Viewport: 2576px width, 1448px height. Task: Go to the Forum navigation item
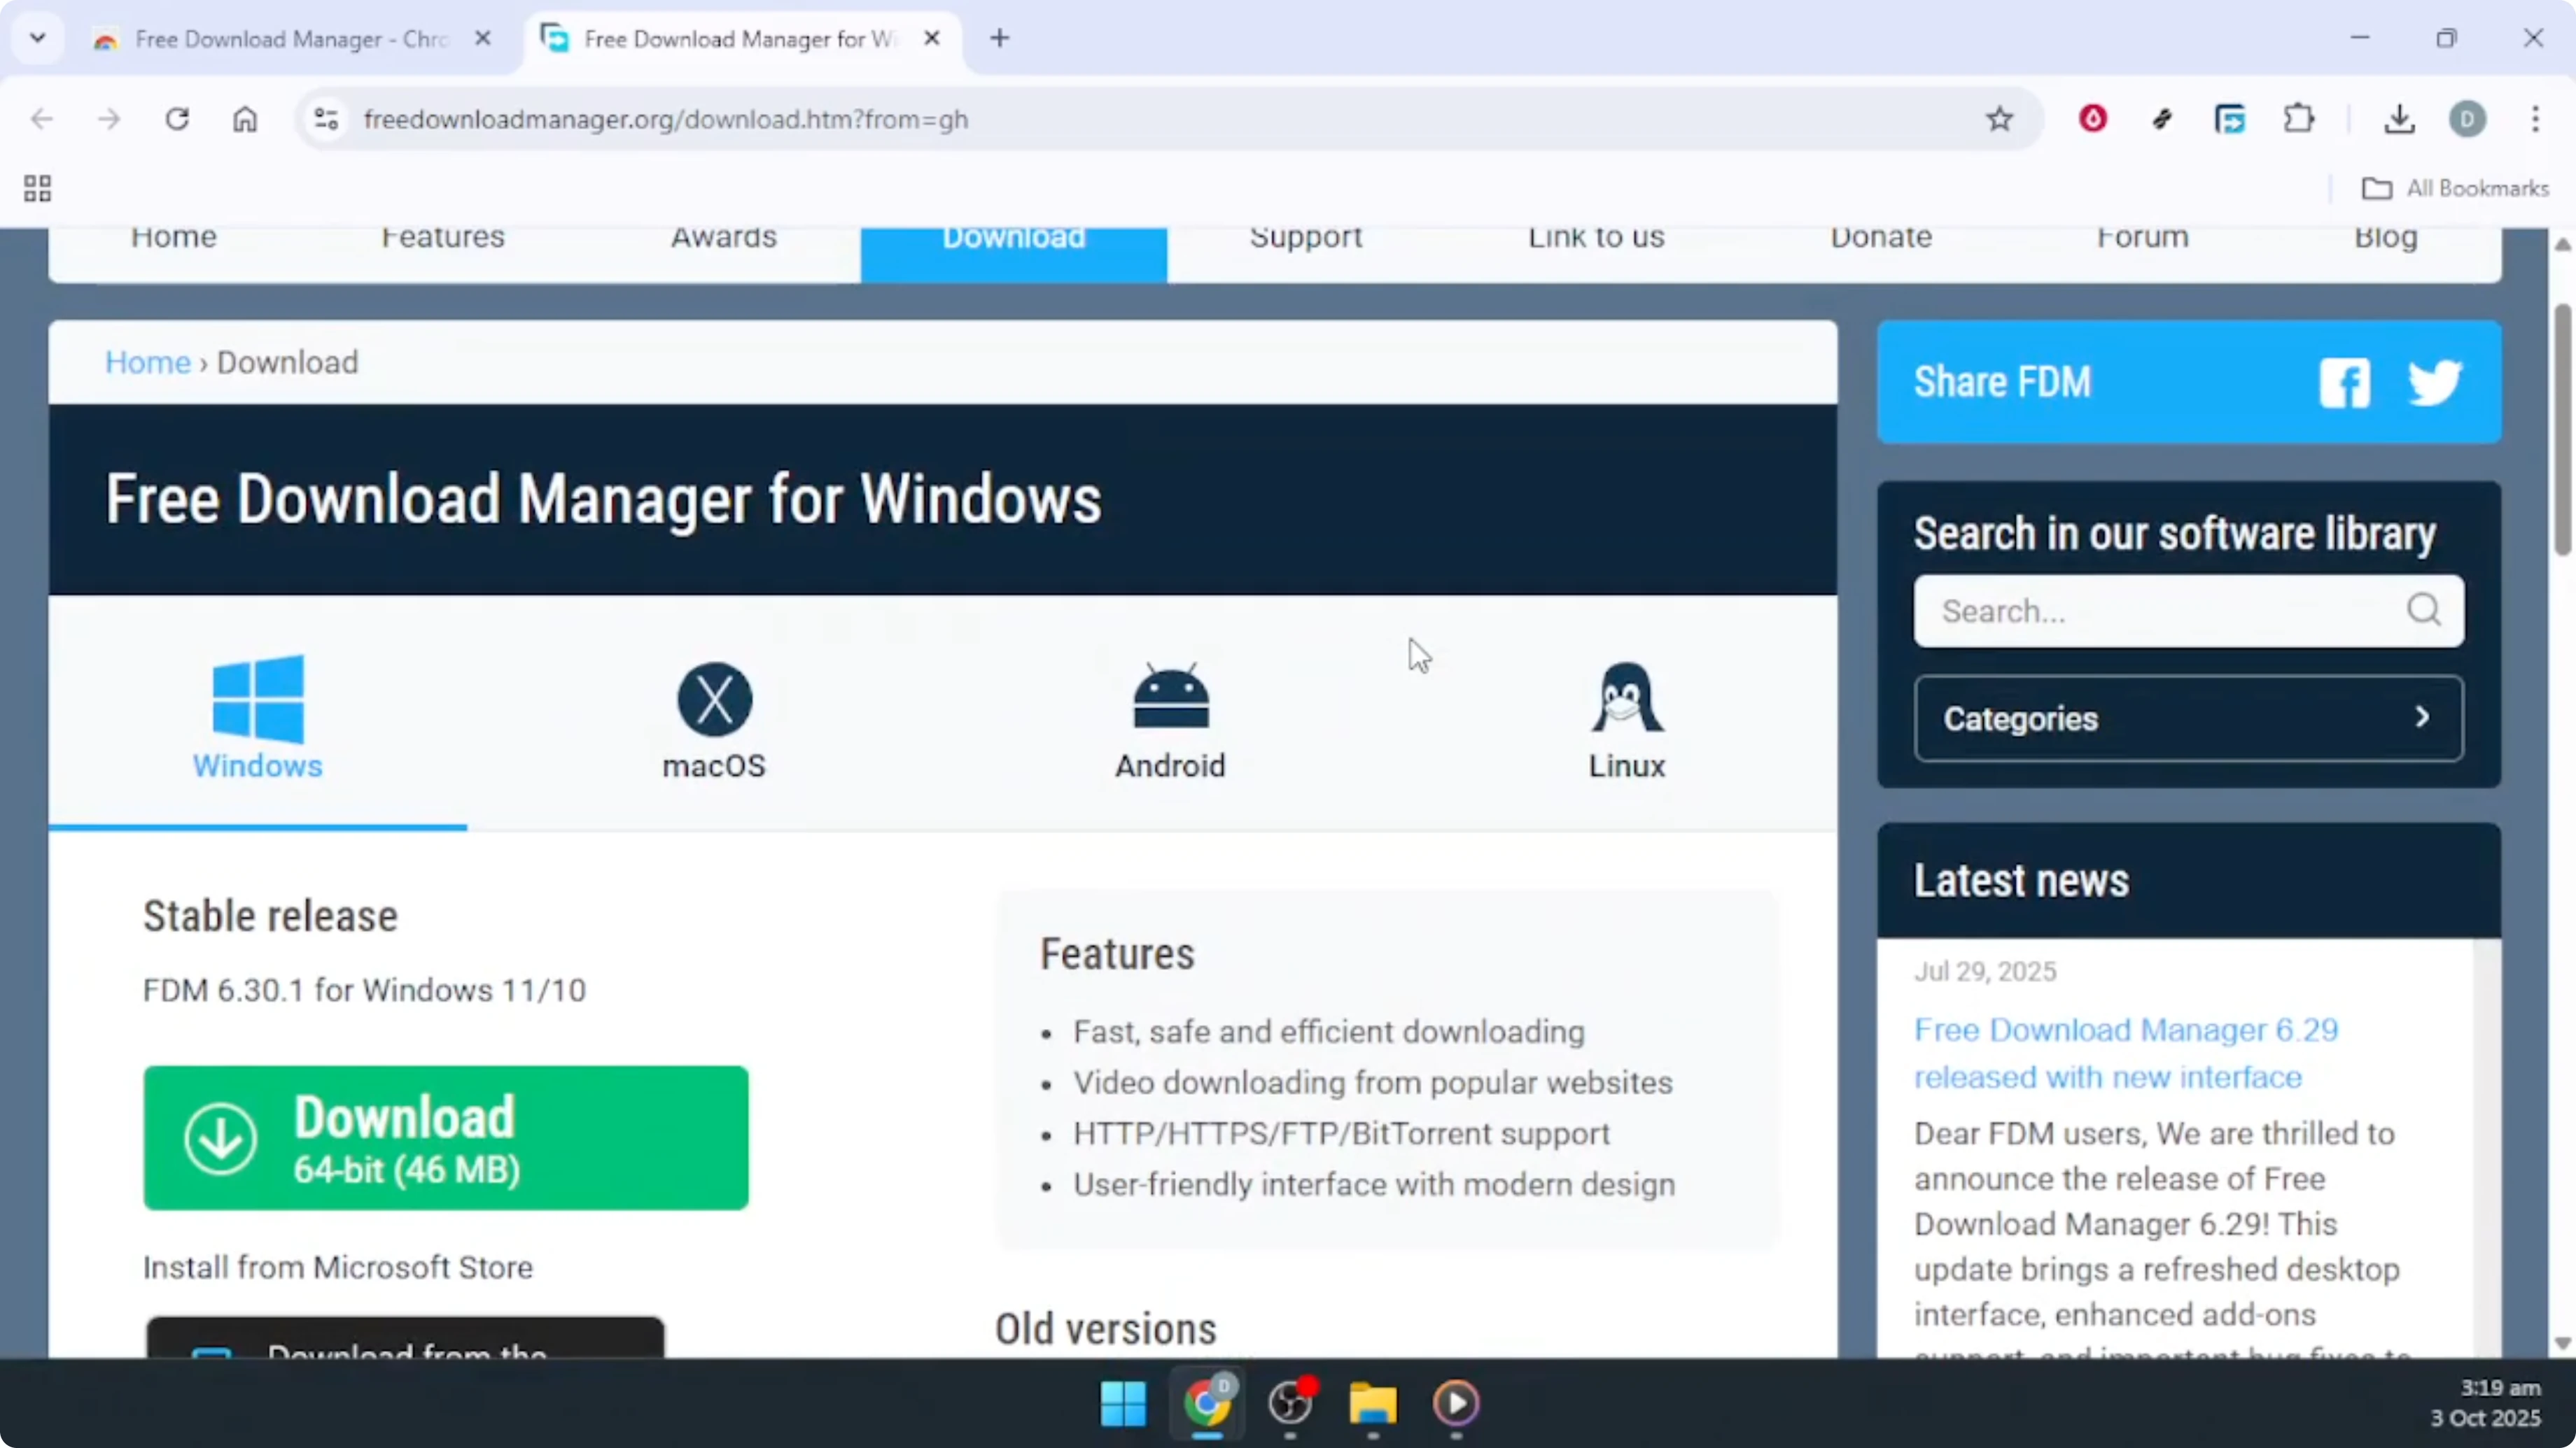tap(2143, 238)
